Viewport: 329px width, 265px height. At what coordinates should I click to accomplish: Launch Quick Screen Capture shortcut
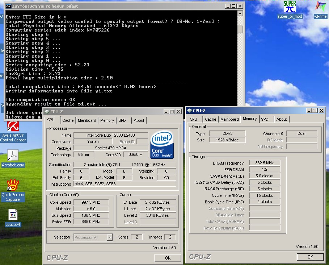13,190
